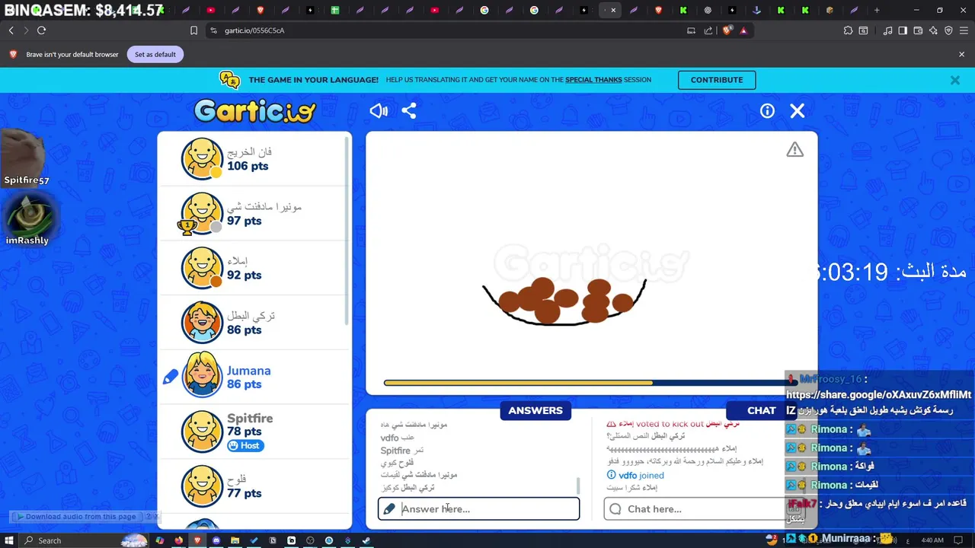
Task: Open Discord from the taskbar
Action: coord(216,540)
